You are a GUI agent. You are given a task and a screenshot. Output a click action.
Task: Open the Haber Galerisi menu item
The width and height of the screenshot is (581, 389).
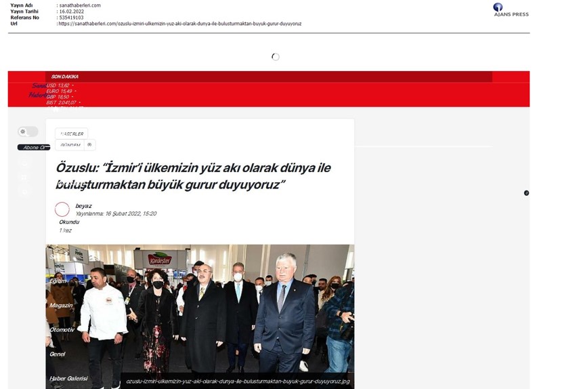click(x=68, y=379)
